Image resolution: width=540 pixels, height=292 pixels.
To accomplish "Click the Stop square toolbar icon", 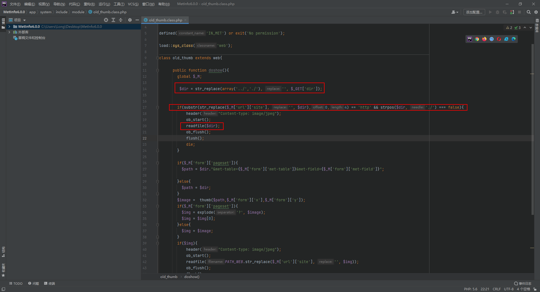I will (519, 12).
